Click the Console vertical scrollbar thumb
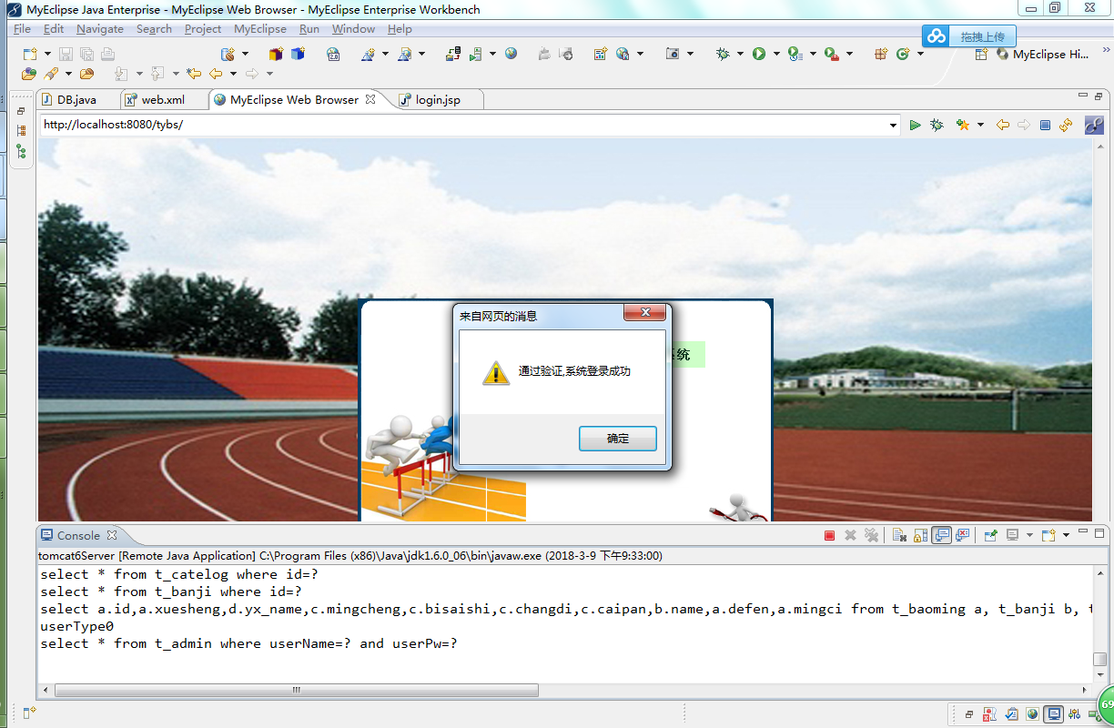The height and width of the screenshot is (728, 1114). [1100, 659]
